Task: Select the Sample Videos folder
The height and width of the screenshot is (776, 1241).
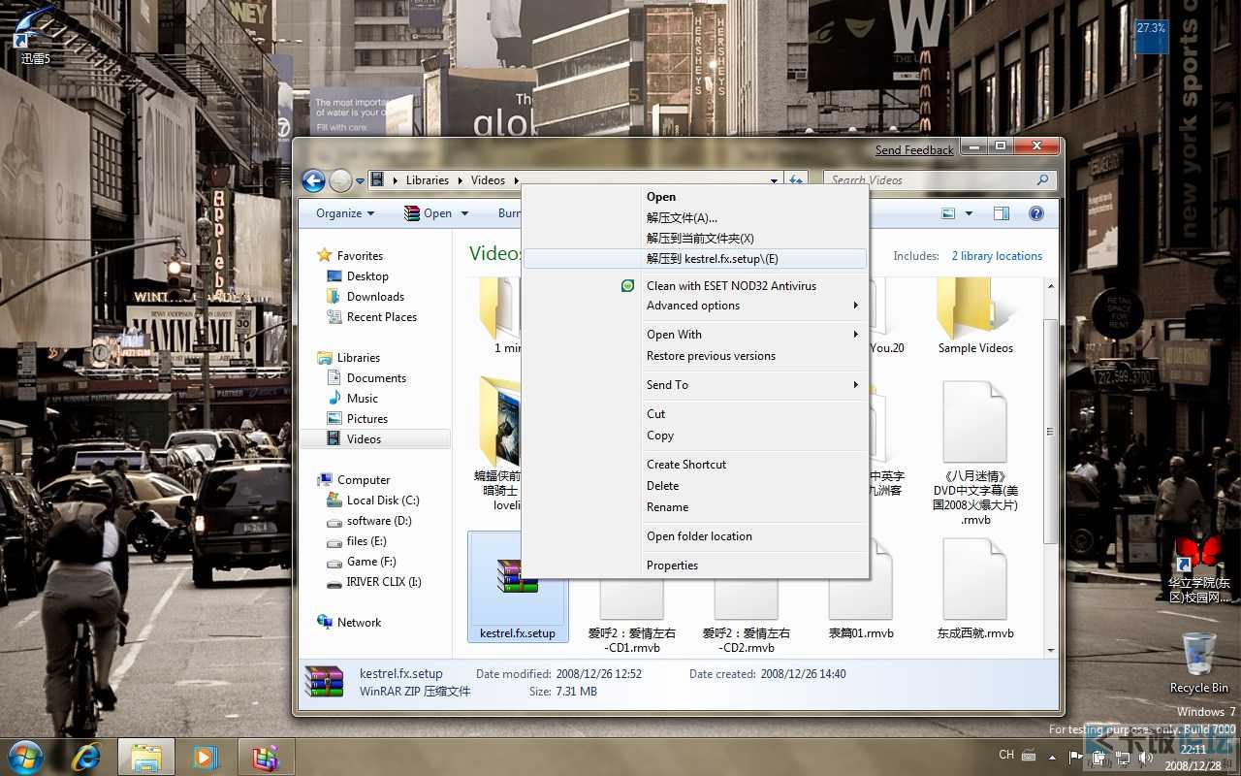Action: (975, 315)
